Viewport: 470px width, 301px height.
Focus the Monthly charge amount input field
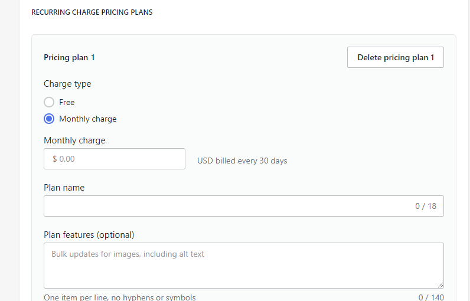pyautogui.click(x=118, y=159)
